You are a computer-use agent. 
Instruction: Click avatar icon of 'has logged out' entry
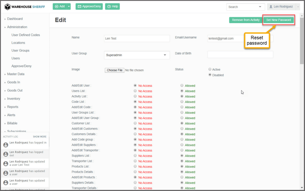(5, 154)
